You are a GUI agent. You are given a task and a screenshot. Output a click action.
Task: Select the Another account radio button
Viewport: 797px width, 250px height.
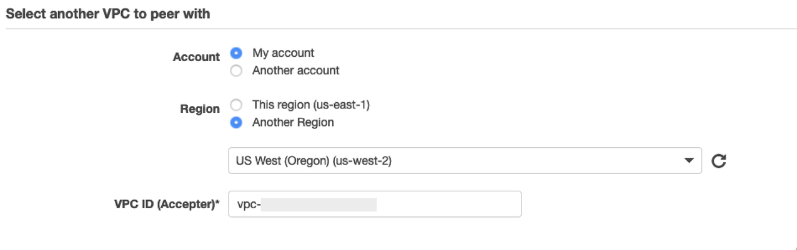click(x=236, y=70)
